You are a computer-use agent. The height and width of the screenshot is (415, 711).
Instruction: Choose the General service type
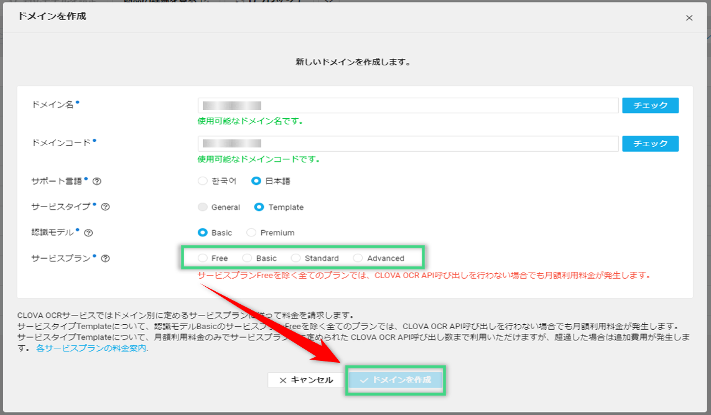[x=202, y=207]
